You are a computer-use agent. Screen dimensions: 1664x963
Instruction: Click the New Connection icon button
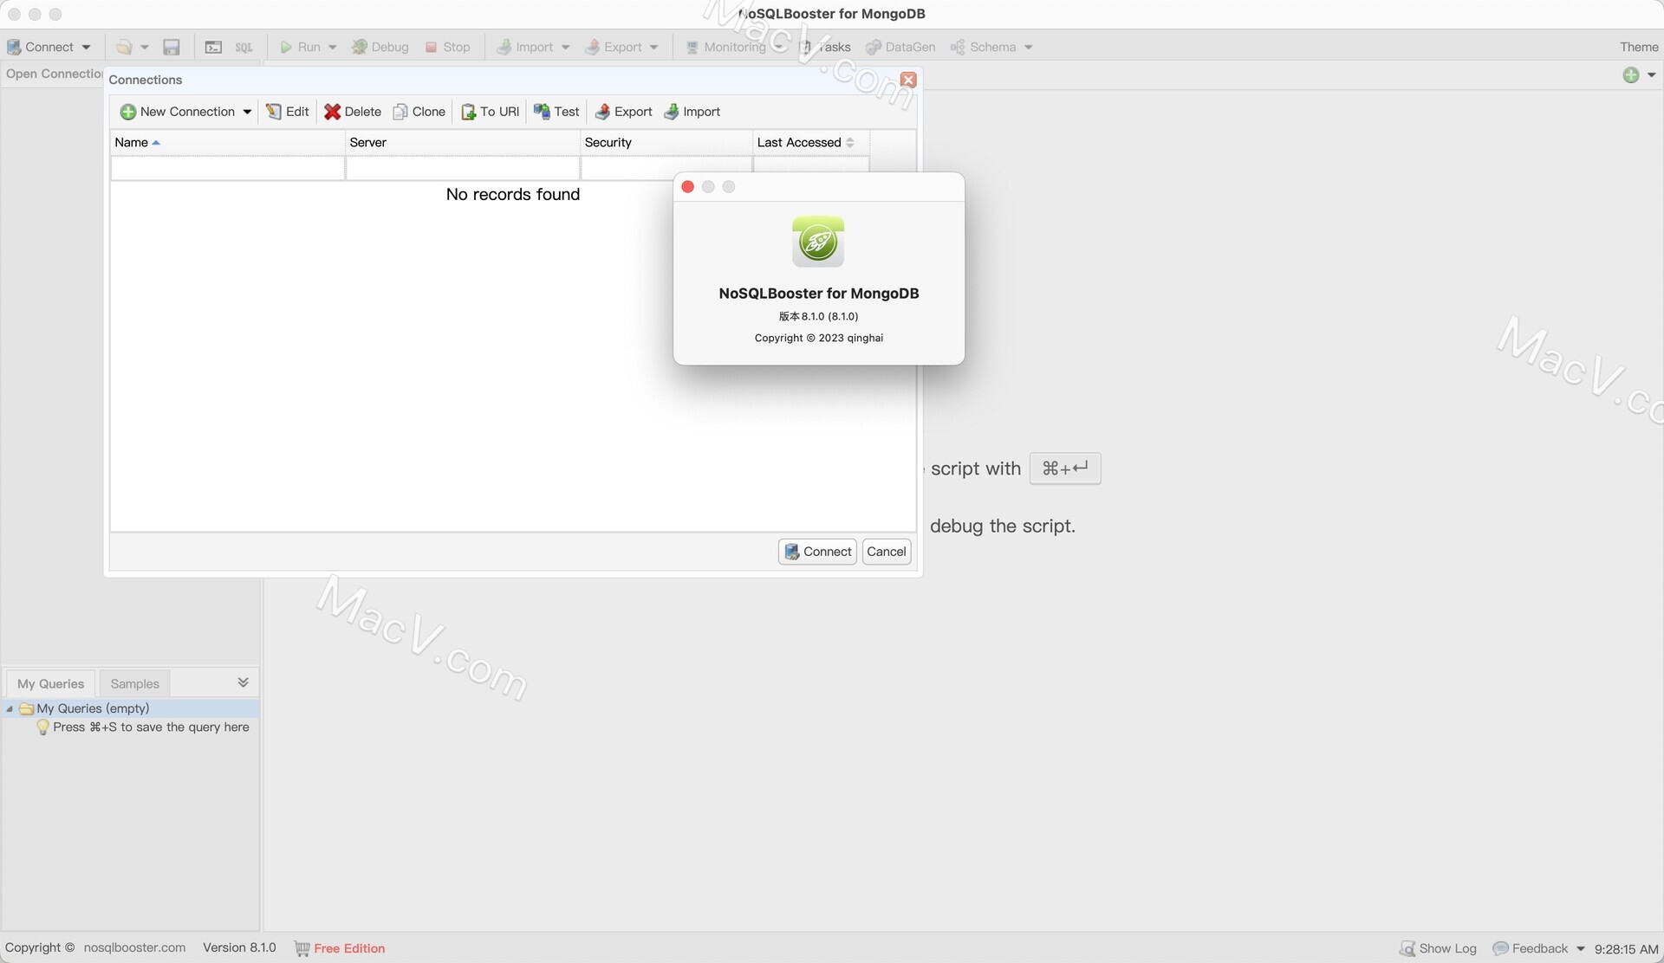[127, 111]
